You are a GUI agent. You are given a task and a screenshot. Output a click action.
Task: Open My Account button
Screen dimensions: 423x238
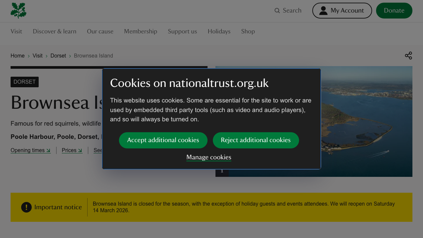tap(342, 11)
